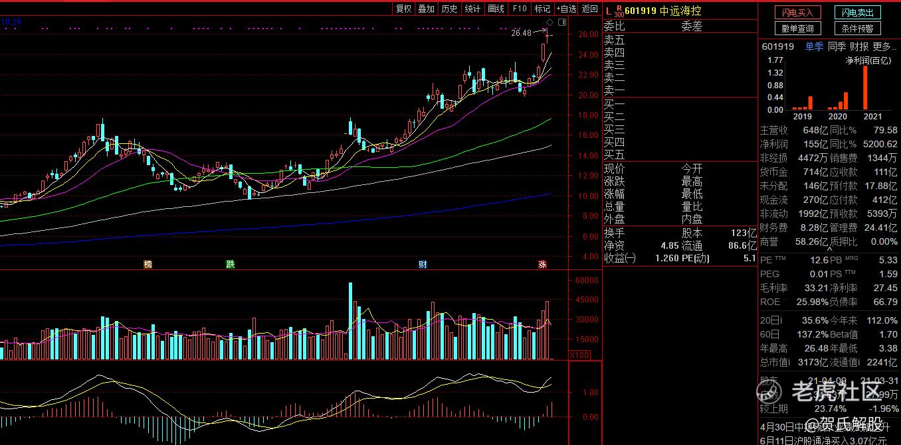
Task: Select the 买一 order row
Action: (680, 104)
